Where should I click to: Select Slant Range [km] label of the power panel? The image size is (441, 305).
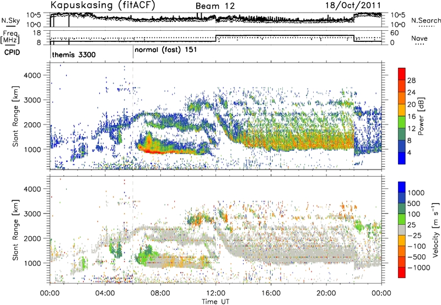pos(15,116)
